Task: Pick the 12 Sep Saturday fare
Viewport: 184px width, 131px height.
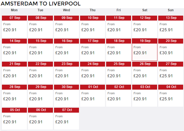Action: click(x=145, y=27)
